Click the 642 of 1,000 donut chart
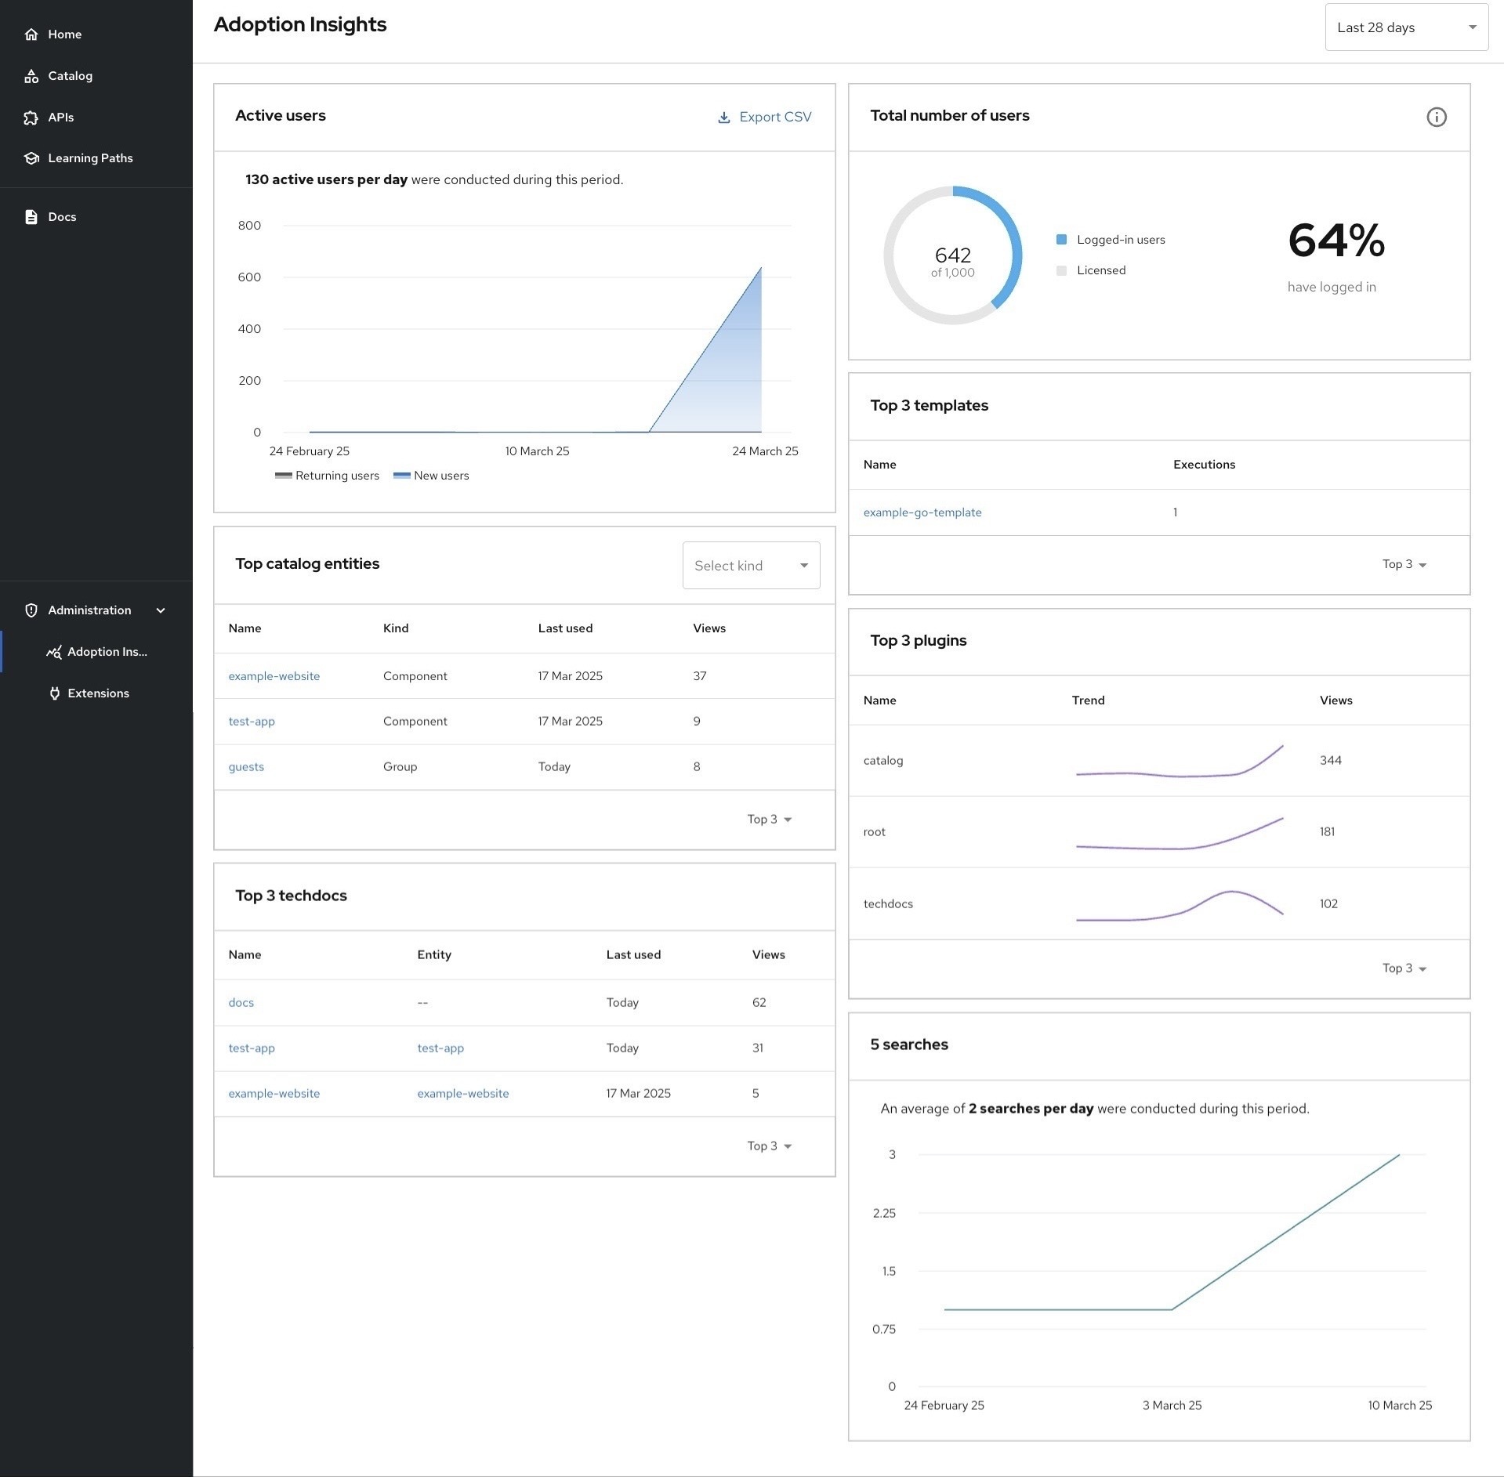This screenshot has width=1504, height=1477. click(x=952, y=255)
